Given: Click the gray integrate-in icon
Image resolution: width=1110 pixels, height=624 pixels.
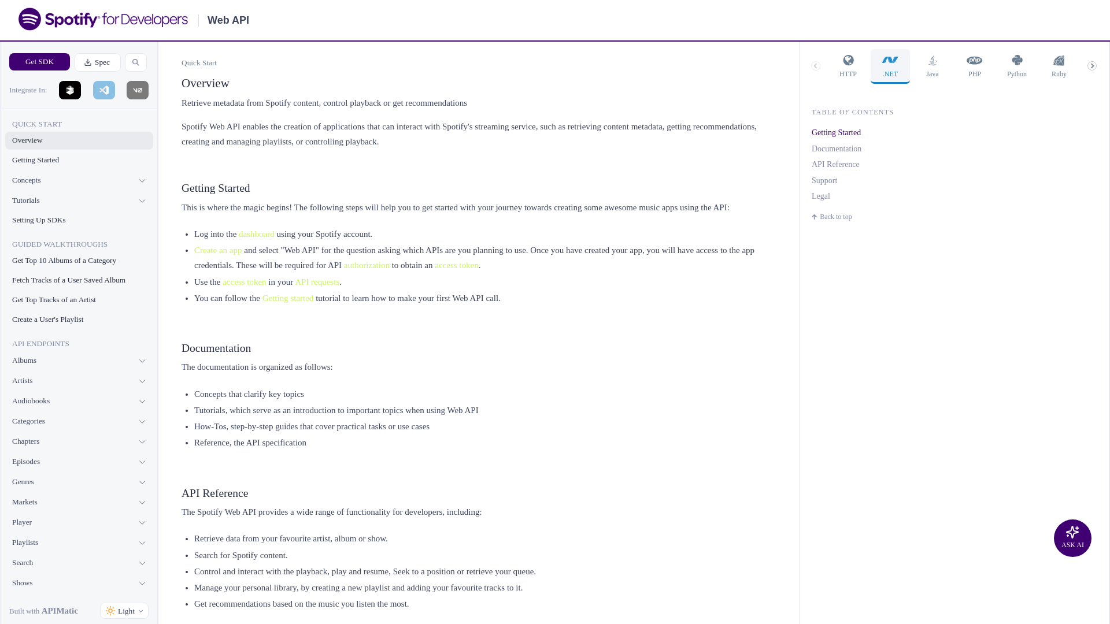Looking at the screenshot, I should click(x=138, y=90).
